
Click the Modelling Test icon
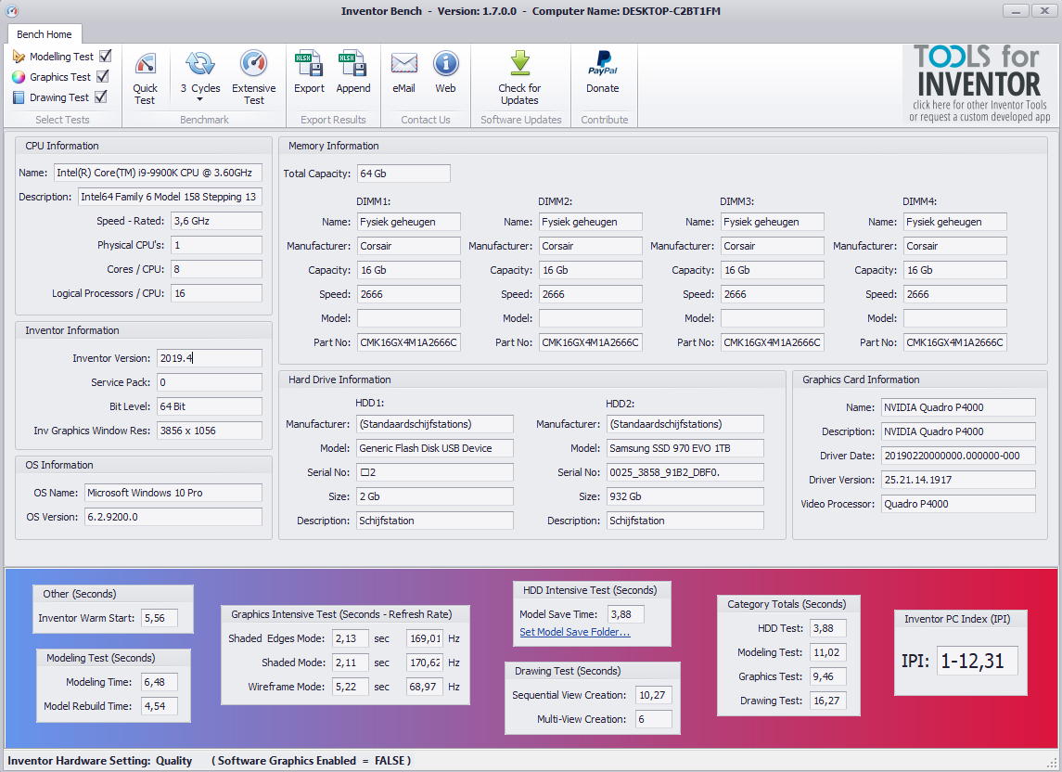pos(19,57)
